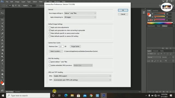Open TIFF handling dropdown

coord(82,80)
